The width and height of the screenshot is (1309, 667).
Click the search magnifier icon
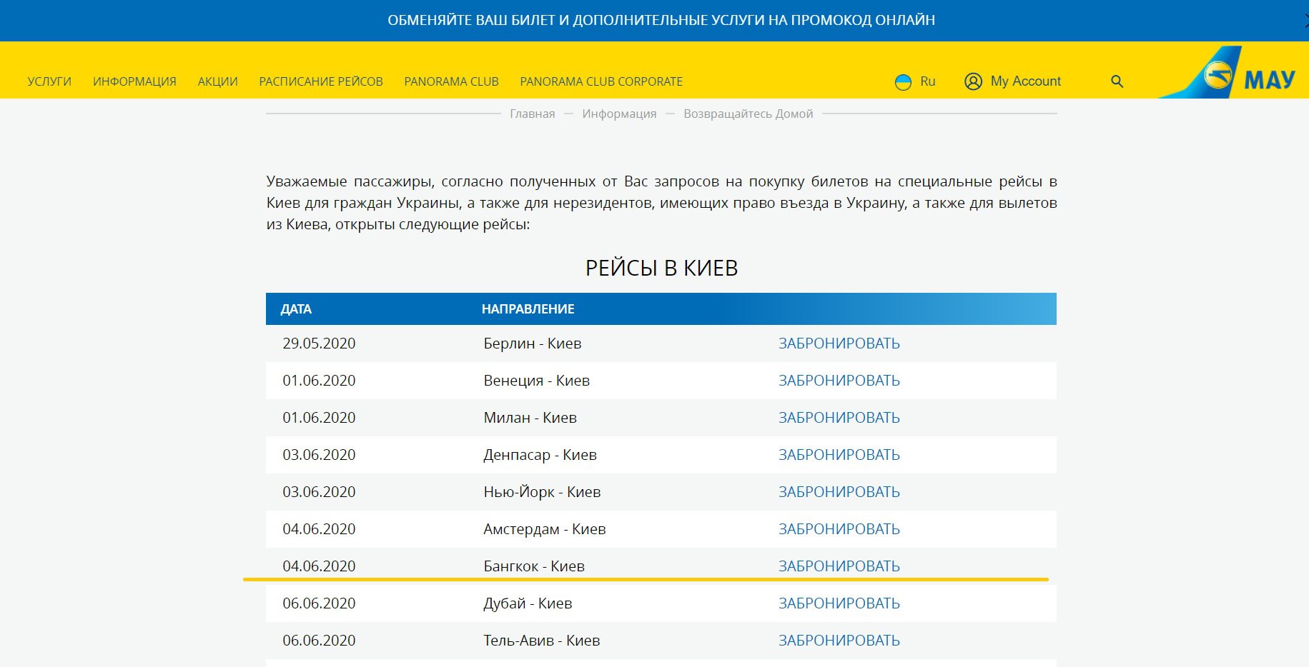(1117, 81)
